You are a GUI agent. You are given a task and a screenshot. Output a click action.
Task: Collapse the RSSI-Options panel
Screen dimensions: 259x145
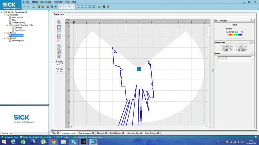(x=251, y=21)
